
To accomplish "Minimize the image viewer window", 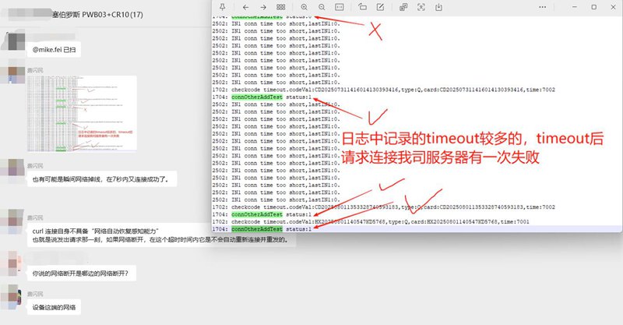I will coord(575,7).
